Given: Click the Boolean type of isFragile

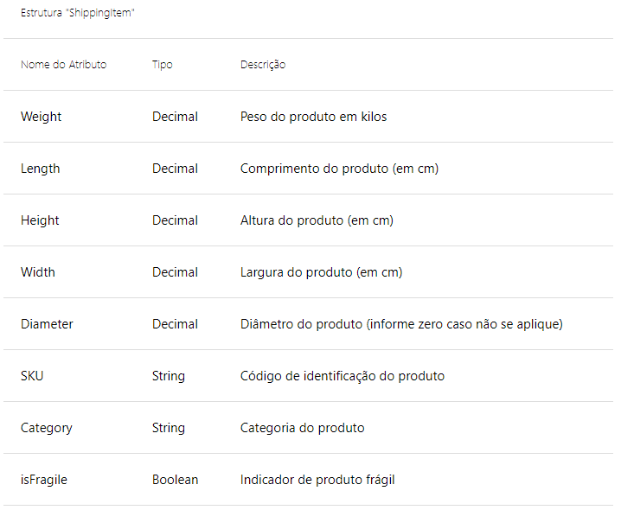Looking at the screenshot, I should [175, 480].
